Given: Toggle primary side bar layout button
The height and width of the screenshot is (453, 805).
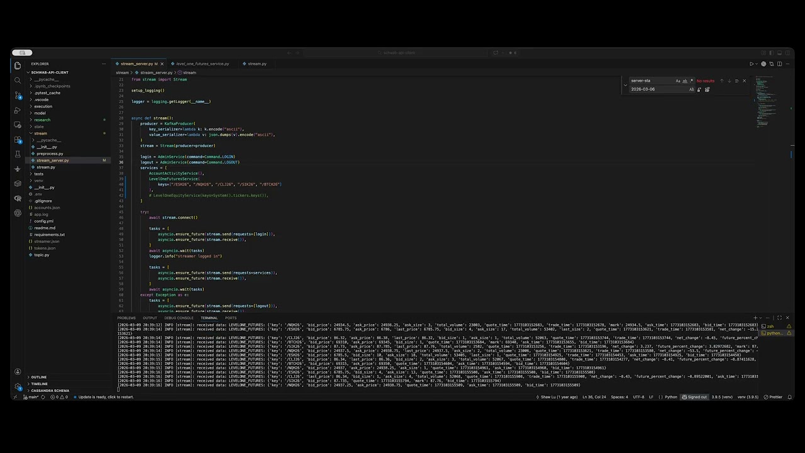Looking at the screenshot, I should (772, 53).
